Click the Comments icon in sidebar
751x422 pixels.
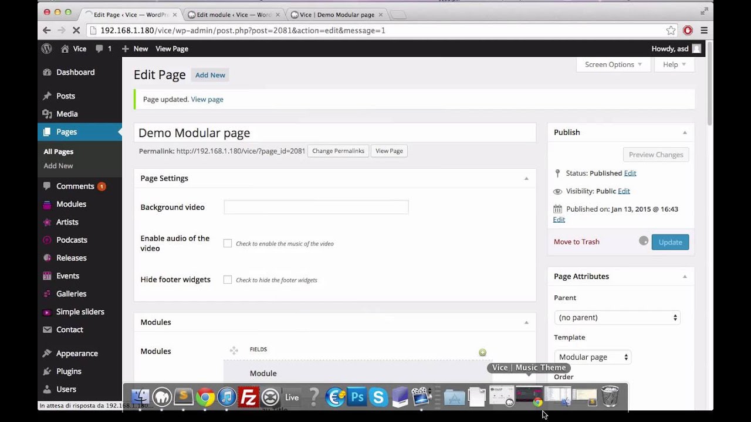pos(47,186)
